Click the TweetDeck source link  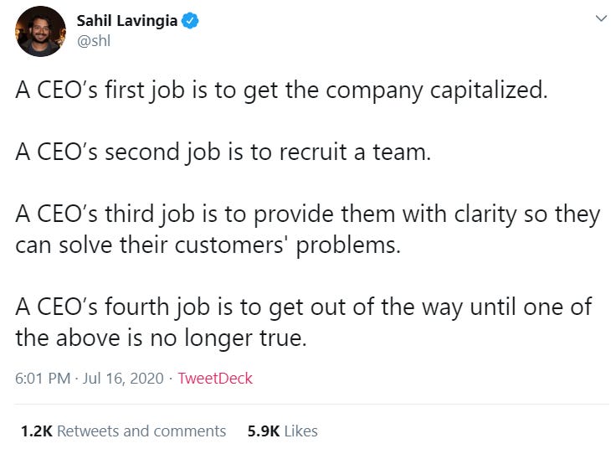215,378
